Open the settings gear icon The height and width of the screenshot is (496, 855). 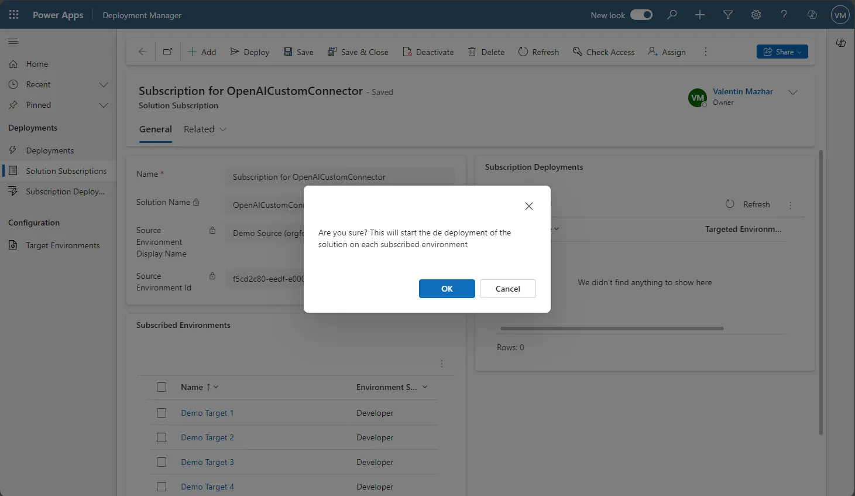pos(756,15)
